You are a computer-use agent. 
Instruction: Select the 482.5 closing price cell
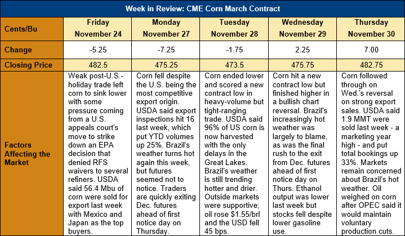97,65
